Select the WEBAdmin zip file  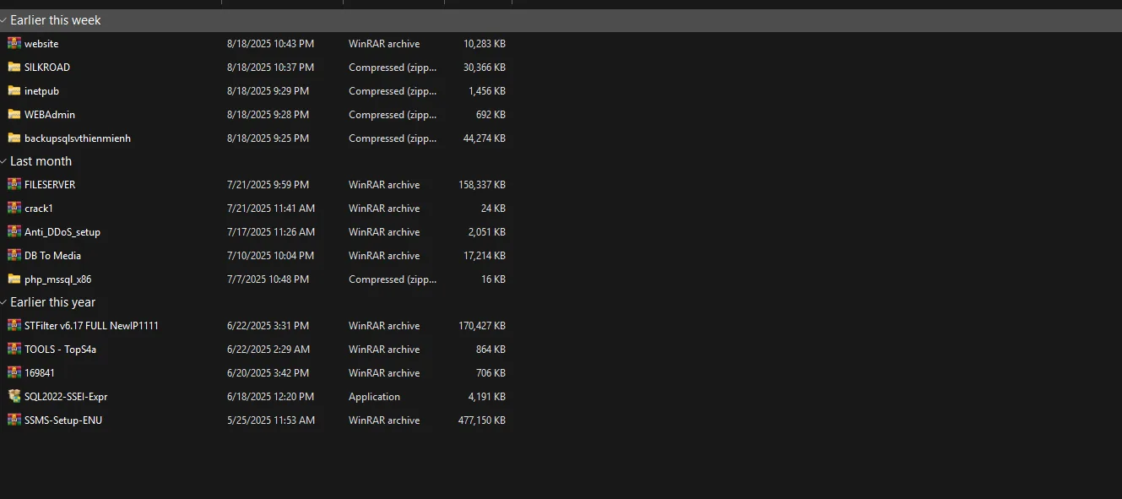pyautogui.click(x=51, y=114)
